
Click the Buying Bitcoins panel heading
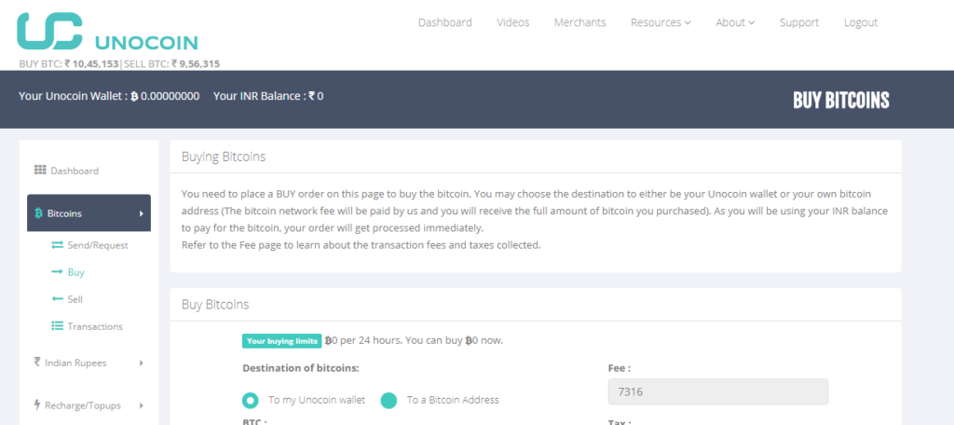tap(224, 157)
